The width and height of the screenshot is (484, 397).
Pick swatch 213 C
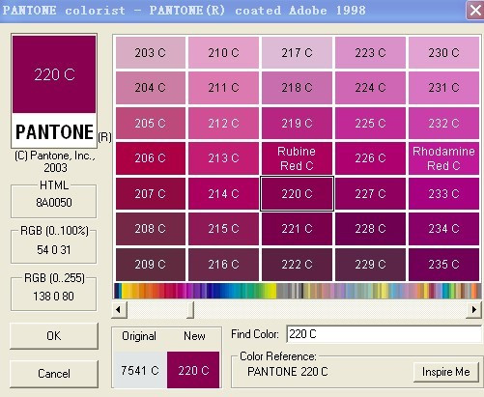(223, 158)
